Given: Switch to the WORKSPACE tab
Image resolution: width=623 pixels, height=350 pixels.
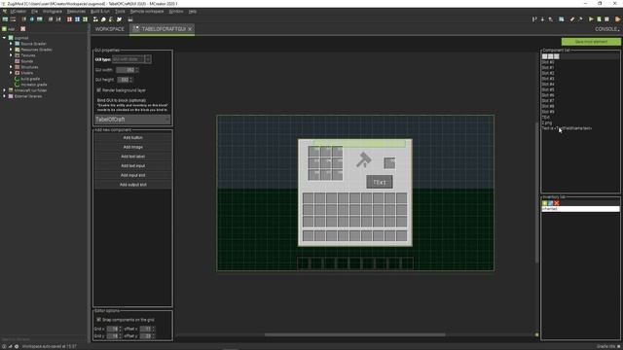Looking at the screenshot, I should pyautogui.click(x=110, y=29).
